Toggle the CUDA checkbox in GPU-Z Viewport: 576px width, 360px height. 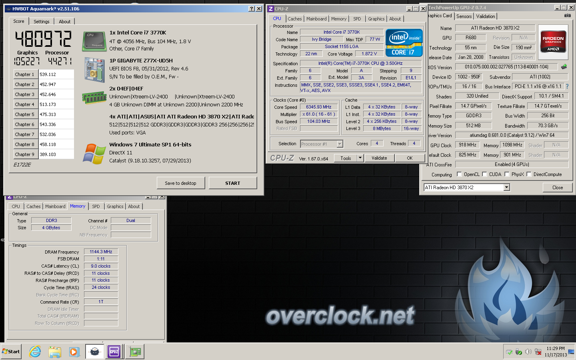click(484, 174)
